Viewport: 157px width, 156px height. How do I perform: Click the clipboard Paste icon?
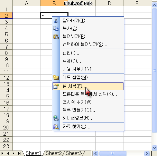pyautogui.click(x=56, y=37)
